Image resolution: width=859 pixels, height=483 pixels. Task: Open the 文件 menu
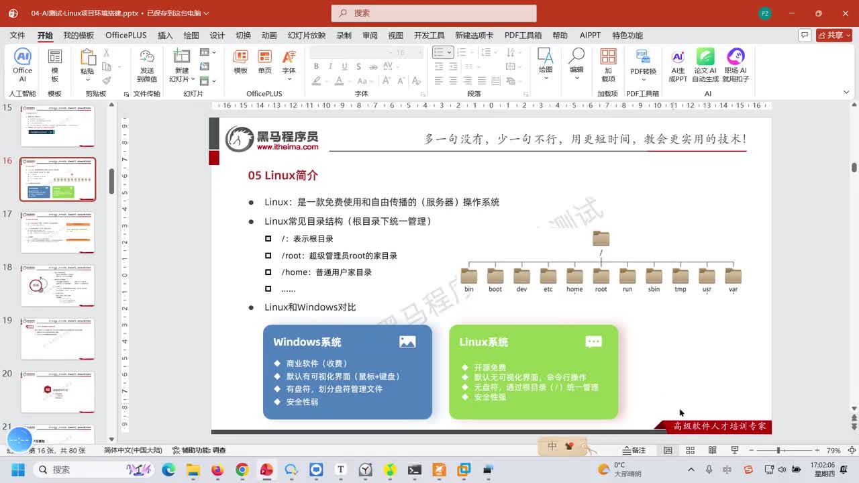[17, 36]
